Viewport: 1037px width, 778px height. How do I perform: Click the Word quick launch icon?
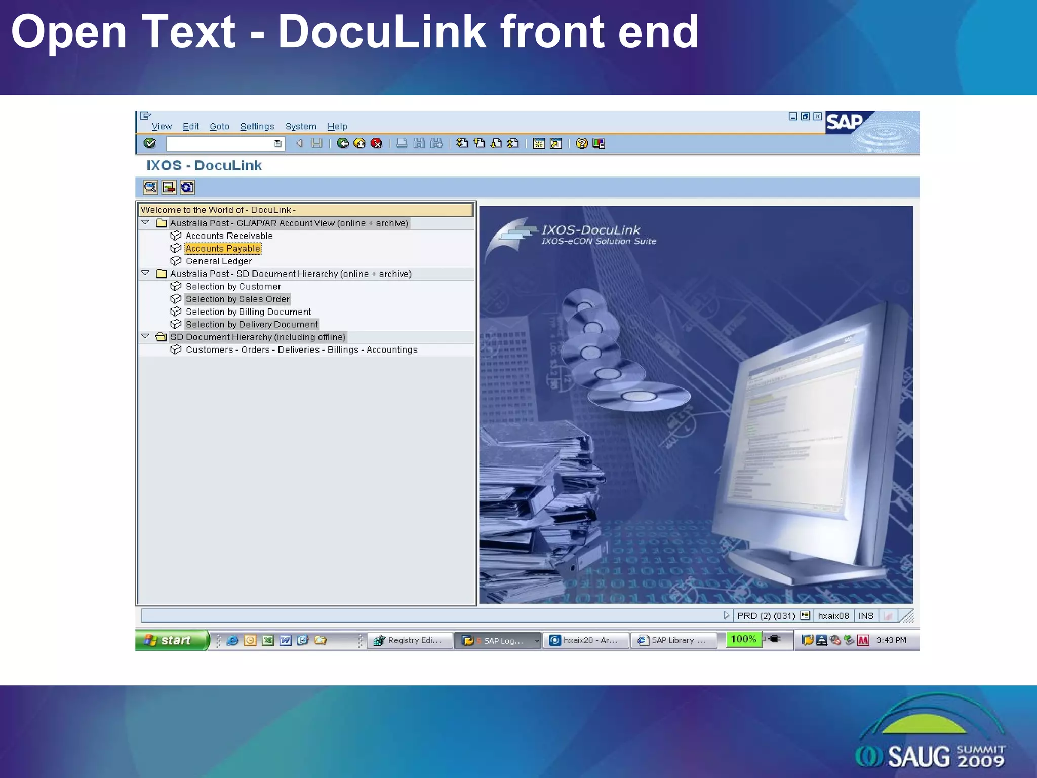tap(285, 640)
